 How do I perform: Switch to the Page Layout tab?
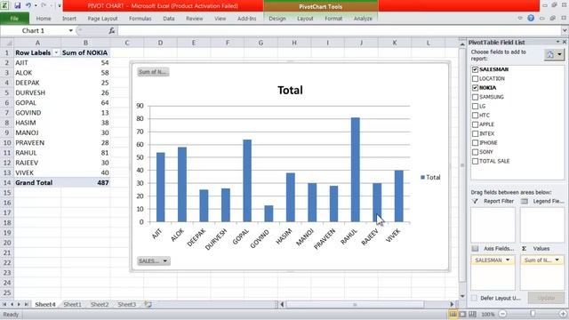(x=102, y=19)
